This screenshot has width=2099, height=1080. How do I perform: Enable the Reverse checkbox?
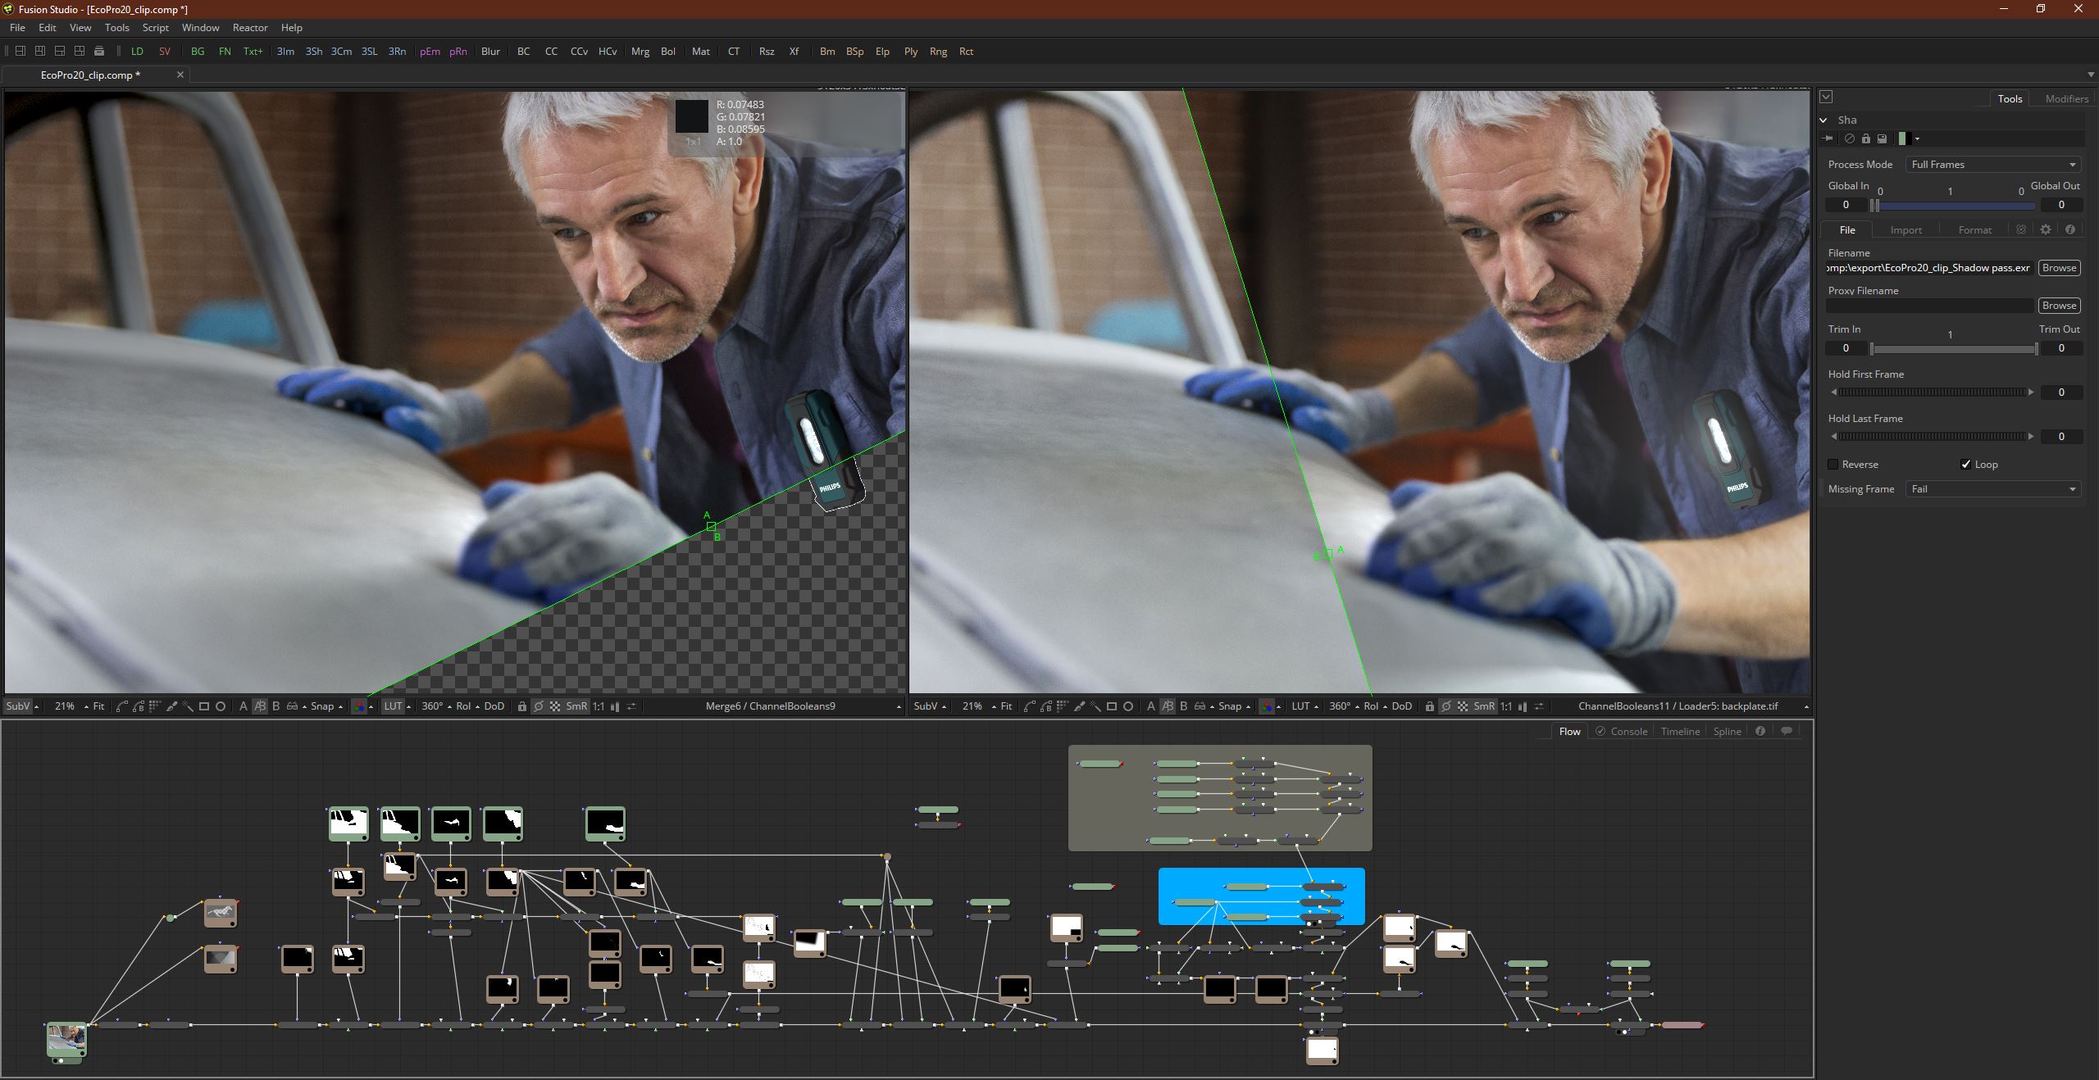[x=1833, y=465]
